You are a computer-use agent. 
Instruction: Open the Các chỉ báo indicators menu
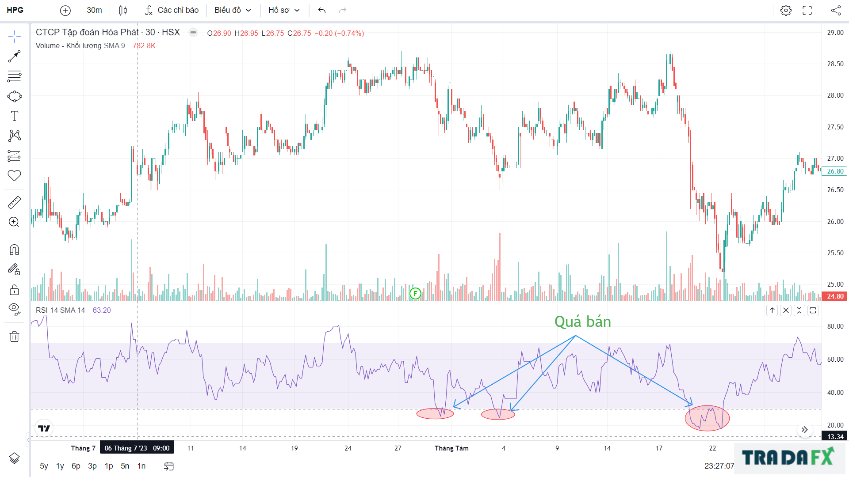click(172, 10)
